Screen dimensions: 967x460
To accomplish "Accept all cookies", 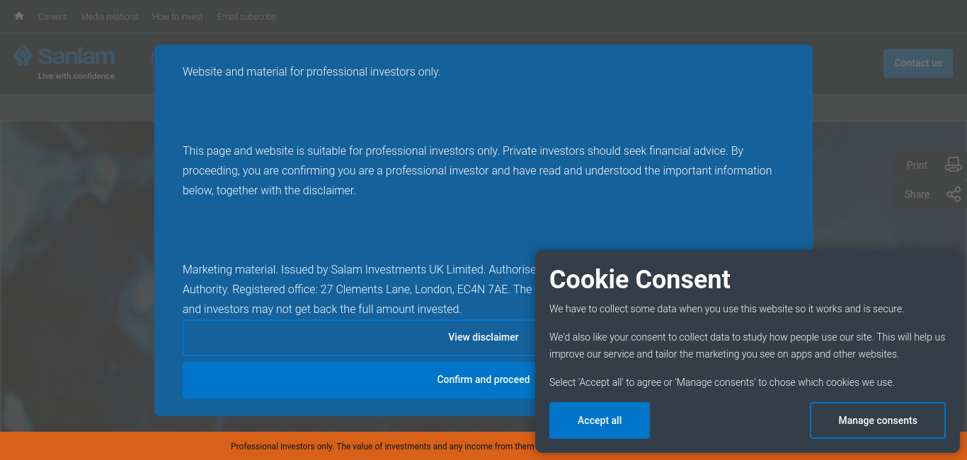I will pos(600,420).
